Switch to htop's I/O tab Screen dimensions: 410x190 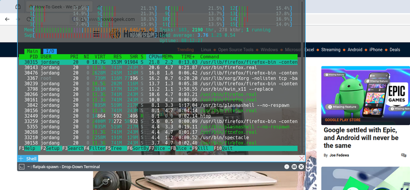[x=50, y=51]
